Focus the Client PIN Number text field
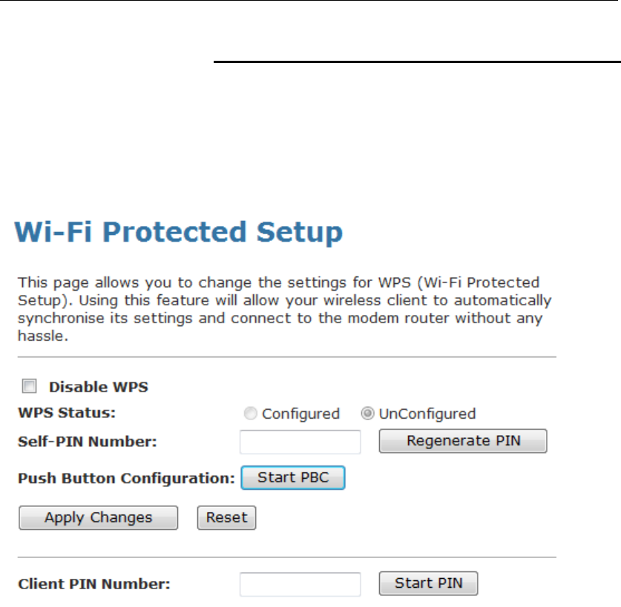 pyautogui.click(x=300, y=584)
